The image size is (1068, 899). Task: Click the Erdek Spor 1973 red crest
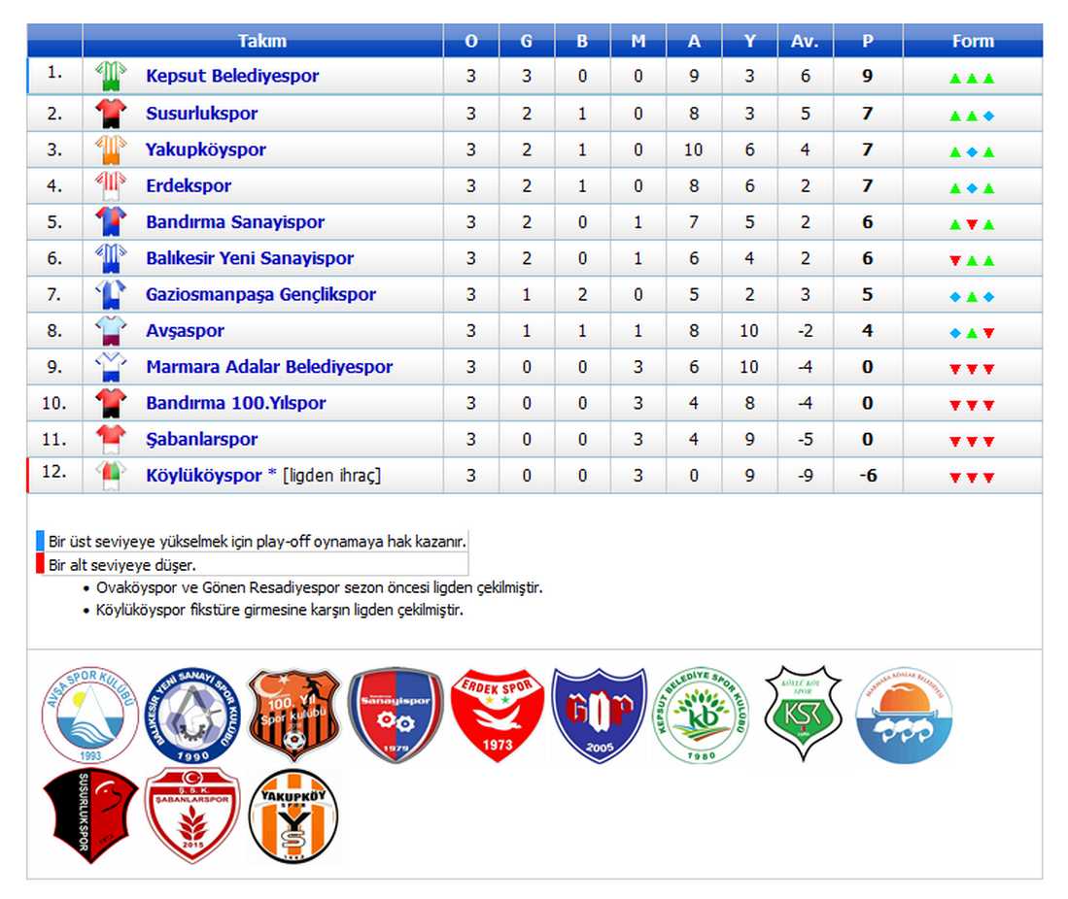(496, 715)
